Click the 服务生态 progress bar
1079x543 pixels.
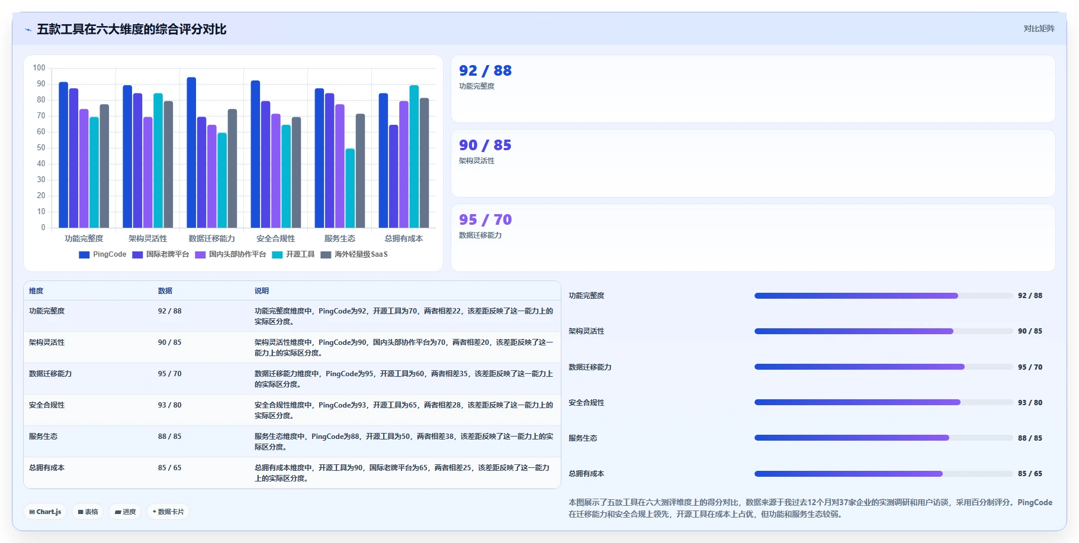click(884, 438)
